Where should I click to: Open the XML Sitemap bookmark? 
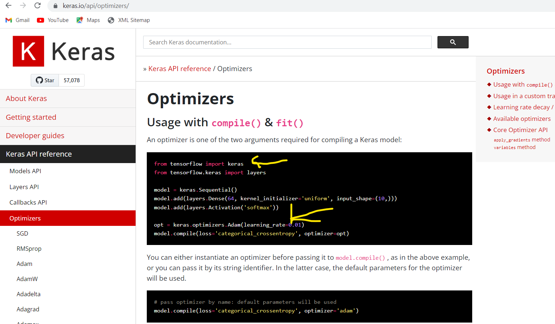[x=129, y=20]
